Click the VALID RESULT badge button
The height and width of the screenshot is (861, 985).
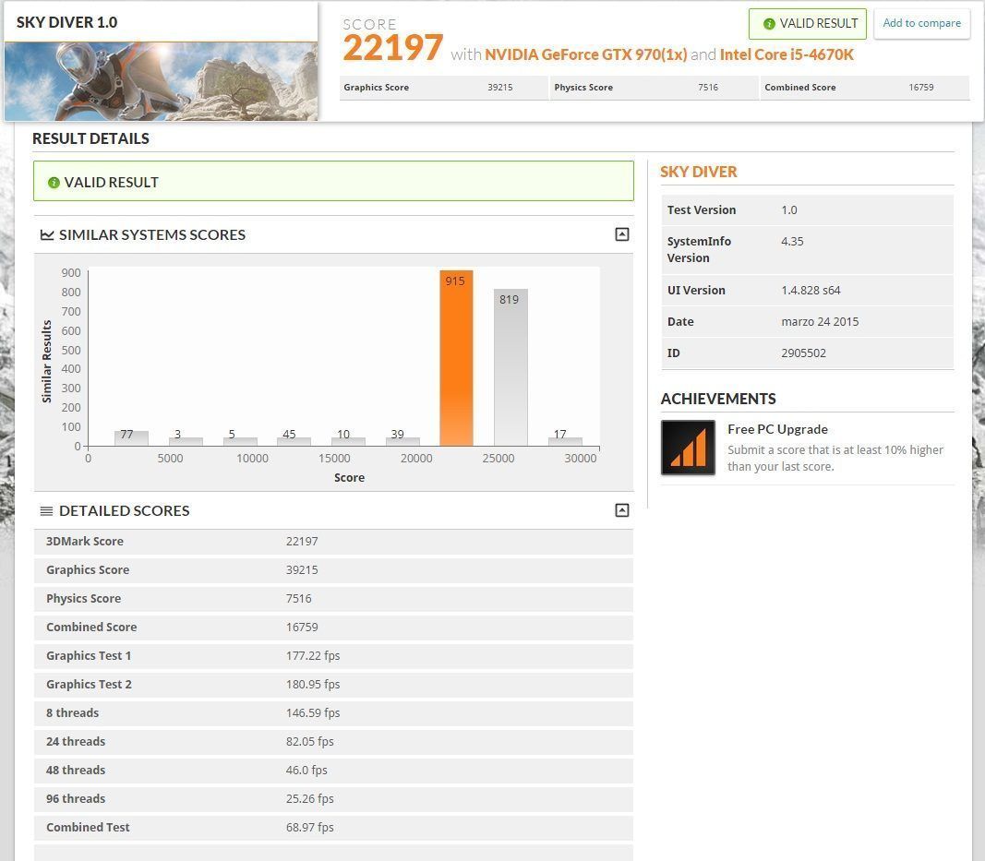coord(808,24)
